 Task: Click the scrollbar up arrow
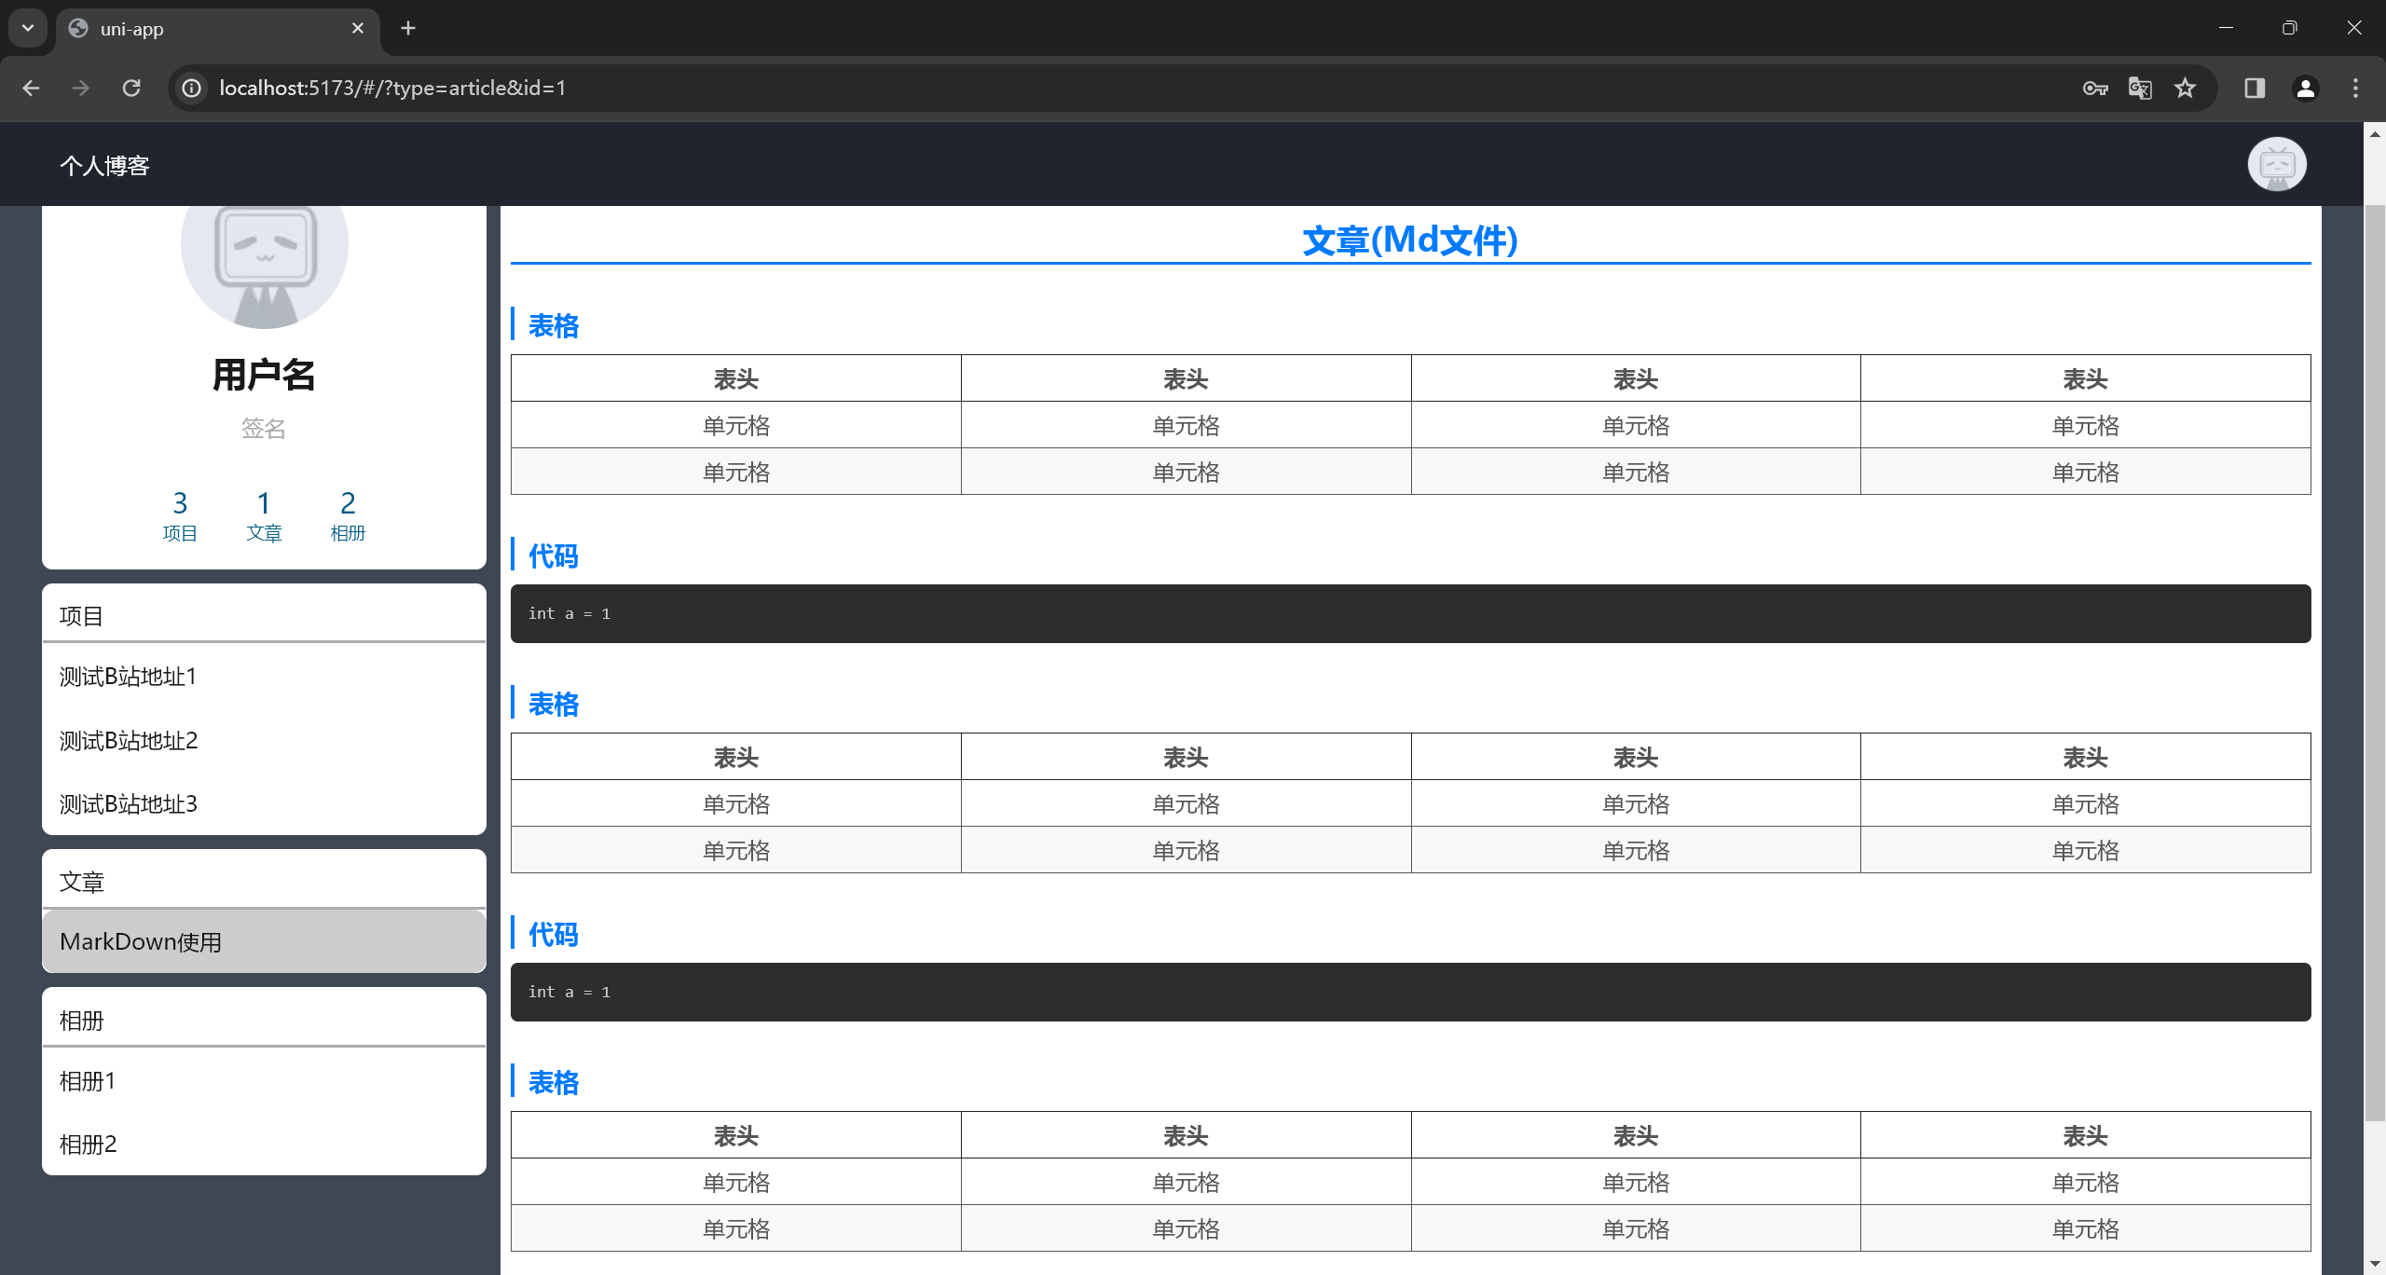(x=2375, y=134)
